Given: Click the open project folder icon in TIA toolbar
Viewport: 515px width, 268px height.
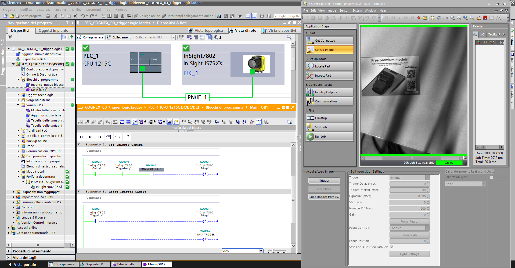Looking at the screenshot, I should click(12, 16).
